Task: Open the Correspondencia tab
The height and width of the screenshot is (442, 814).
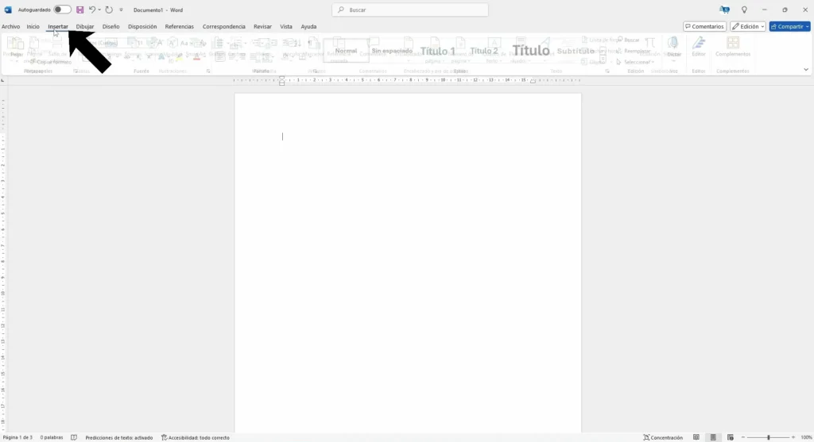Action: click(223, 26)
